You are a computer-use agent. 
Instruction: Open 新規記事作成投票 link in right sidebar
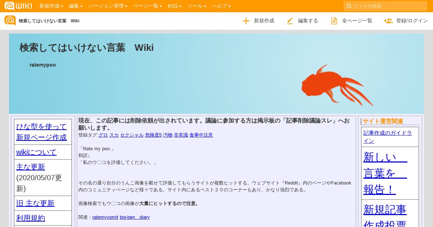[385, 215]
